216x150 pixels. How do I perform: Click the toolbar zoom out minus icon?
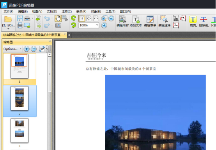point(111,18)
